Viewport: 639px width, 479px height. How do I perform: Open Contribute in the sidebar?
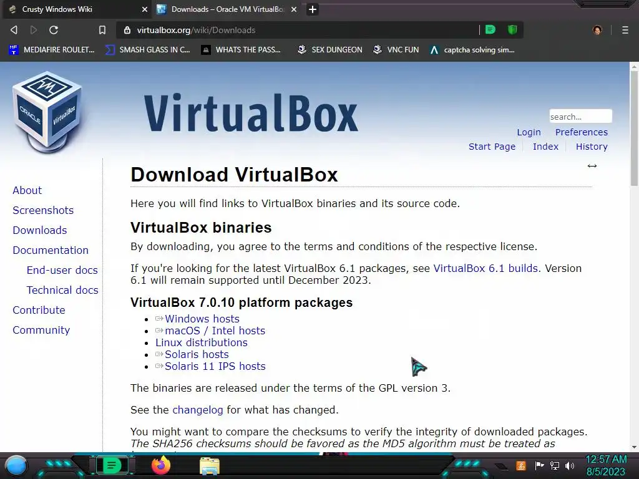(39, 310)
